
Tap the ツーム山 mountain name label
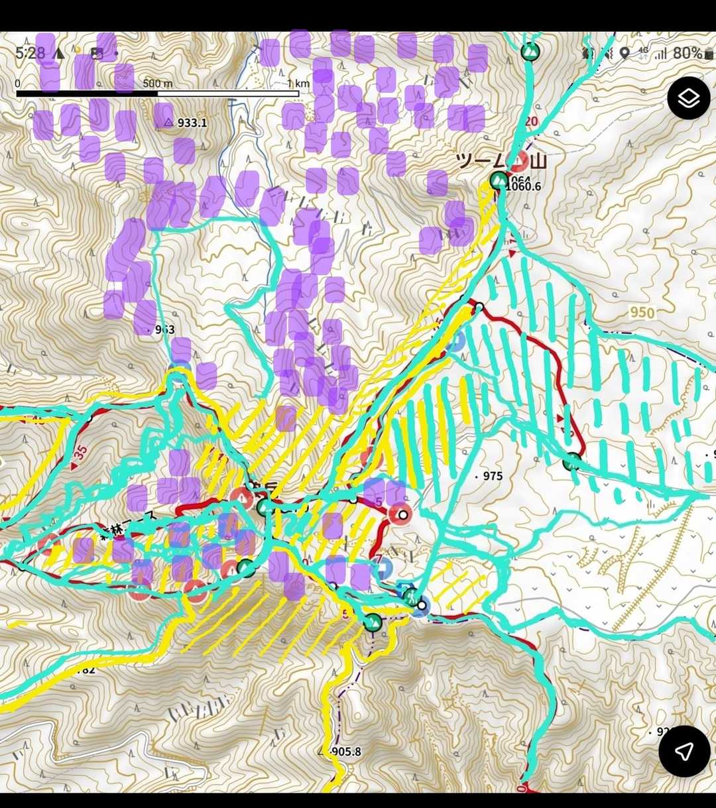pos(500,161)
